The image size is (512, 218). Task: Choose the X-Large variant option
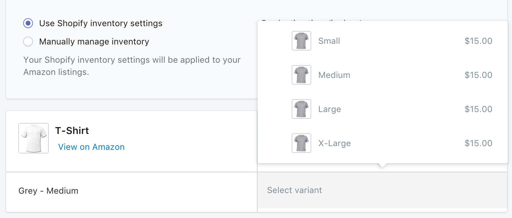(334, 143)
